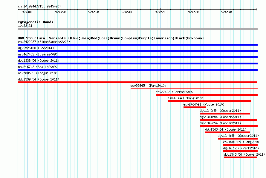Select the red bar under dgv1342n54

[x=229, y=126]
